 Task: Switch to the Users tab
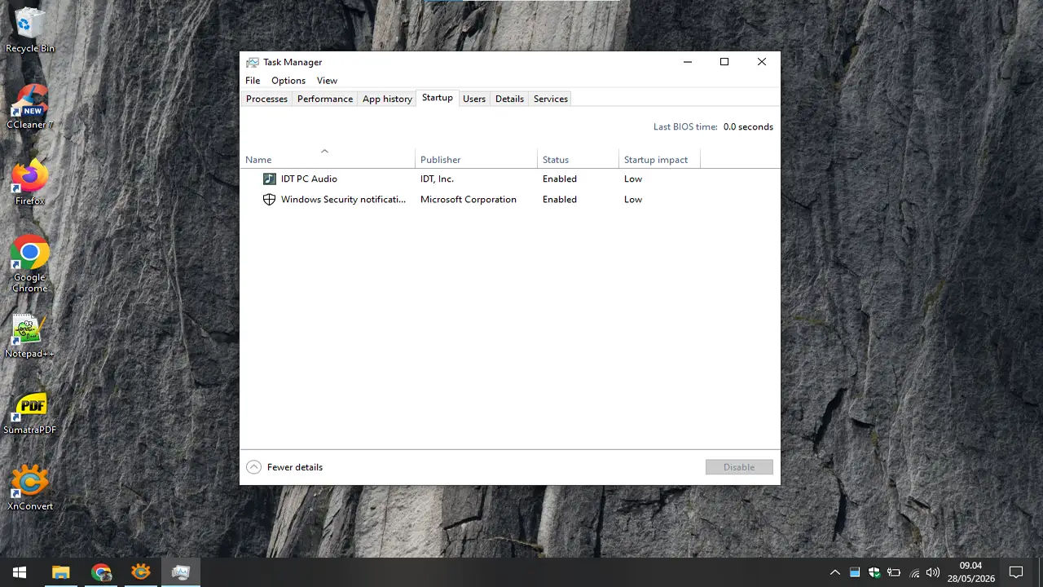click(x=474, y=99)
